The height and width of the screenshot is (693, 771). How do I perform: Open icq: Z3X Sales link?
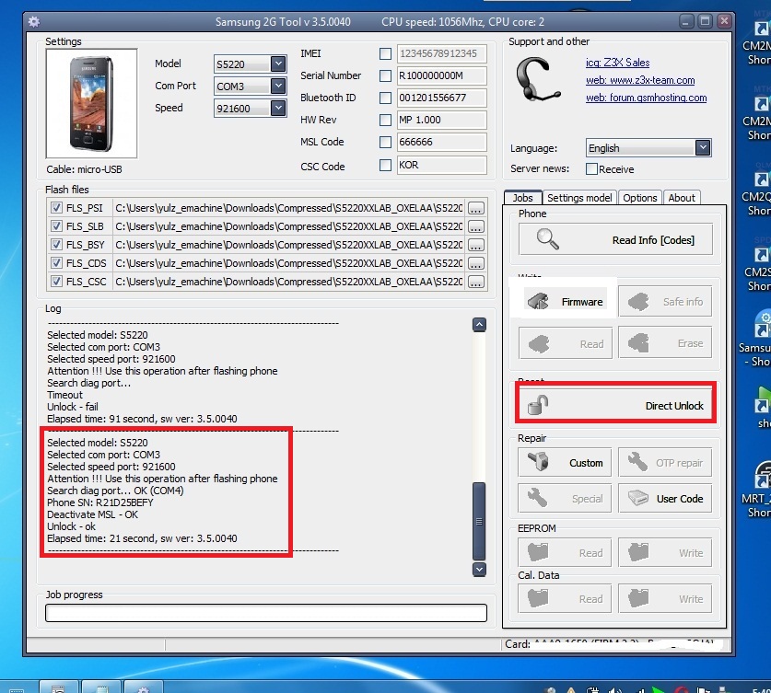(x=617, y=63)
